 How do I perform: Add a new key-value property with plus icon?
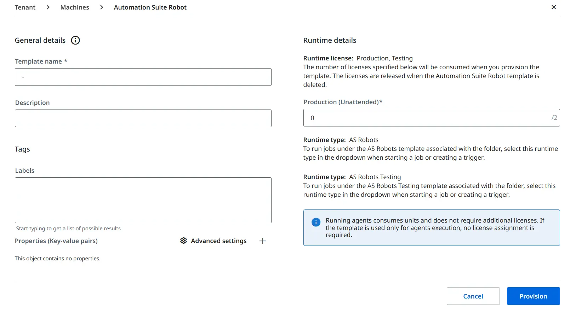point(262,241)
